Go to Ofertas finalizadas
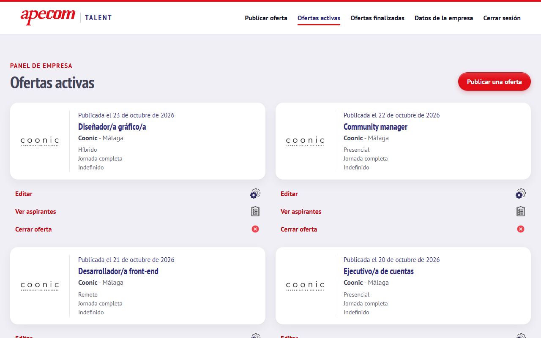 coord(377,18)
